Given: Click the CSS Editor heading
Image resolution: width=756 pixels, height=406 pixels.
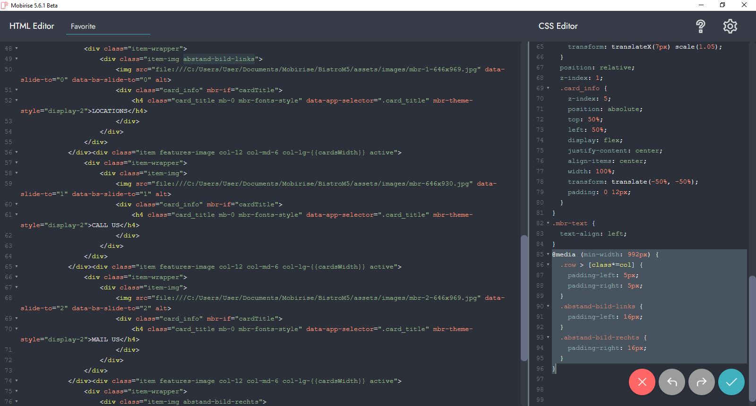Looking at the screenshot, I should coord(558,26).
